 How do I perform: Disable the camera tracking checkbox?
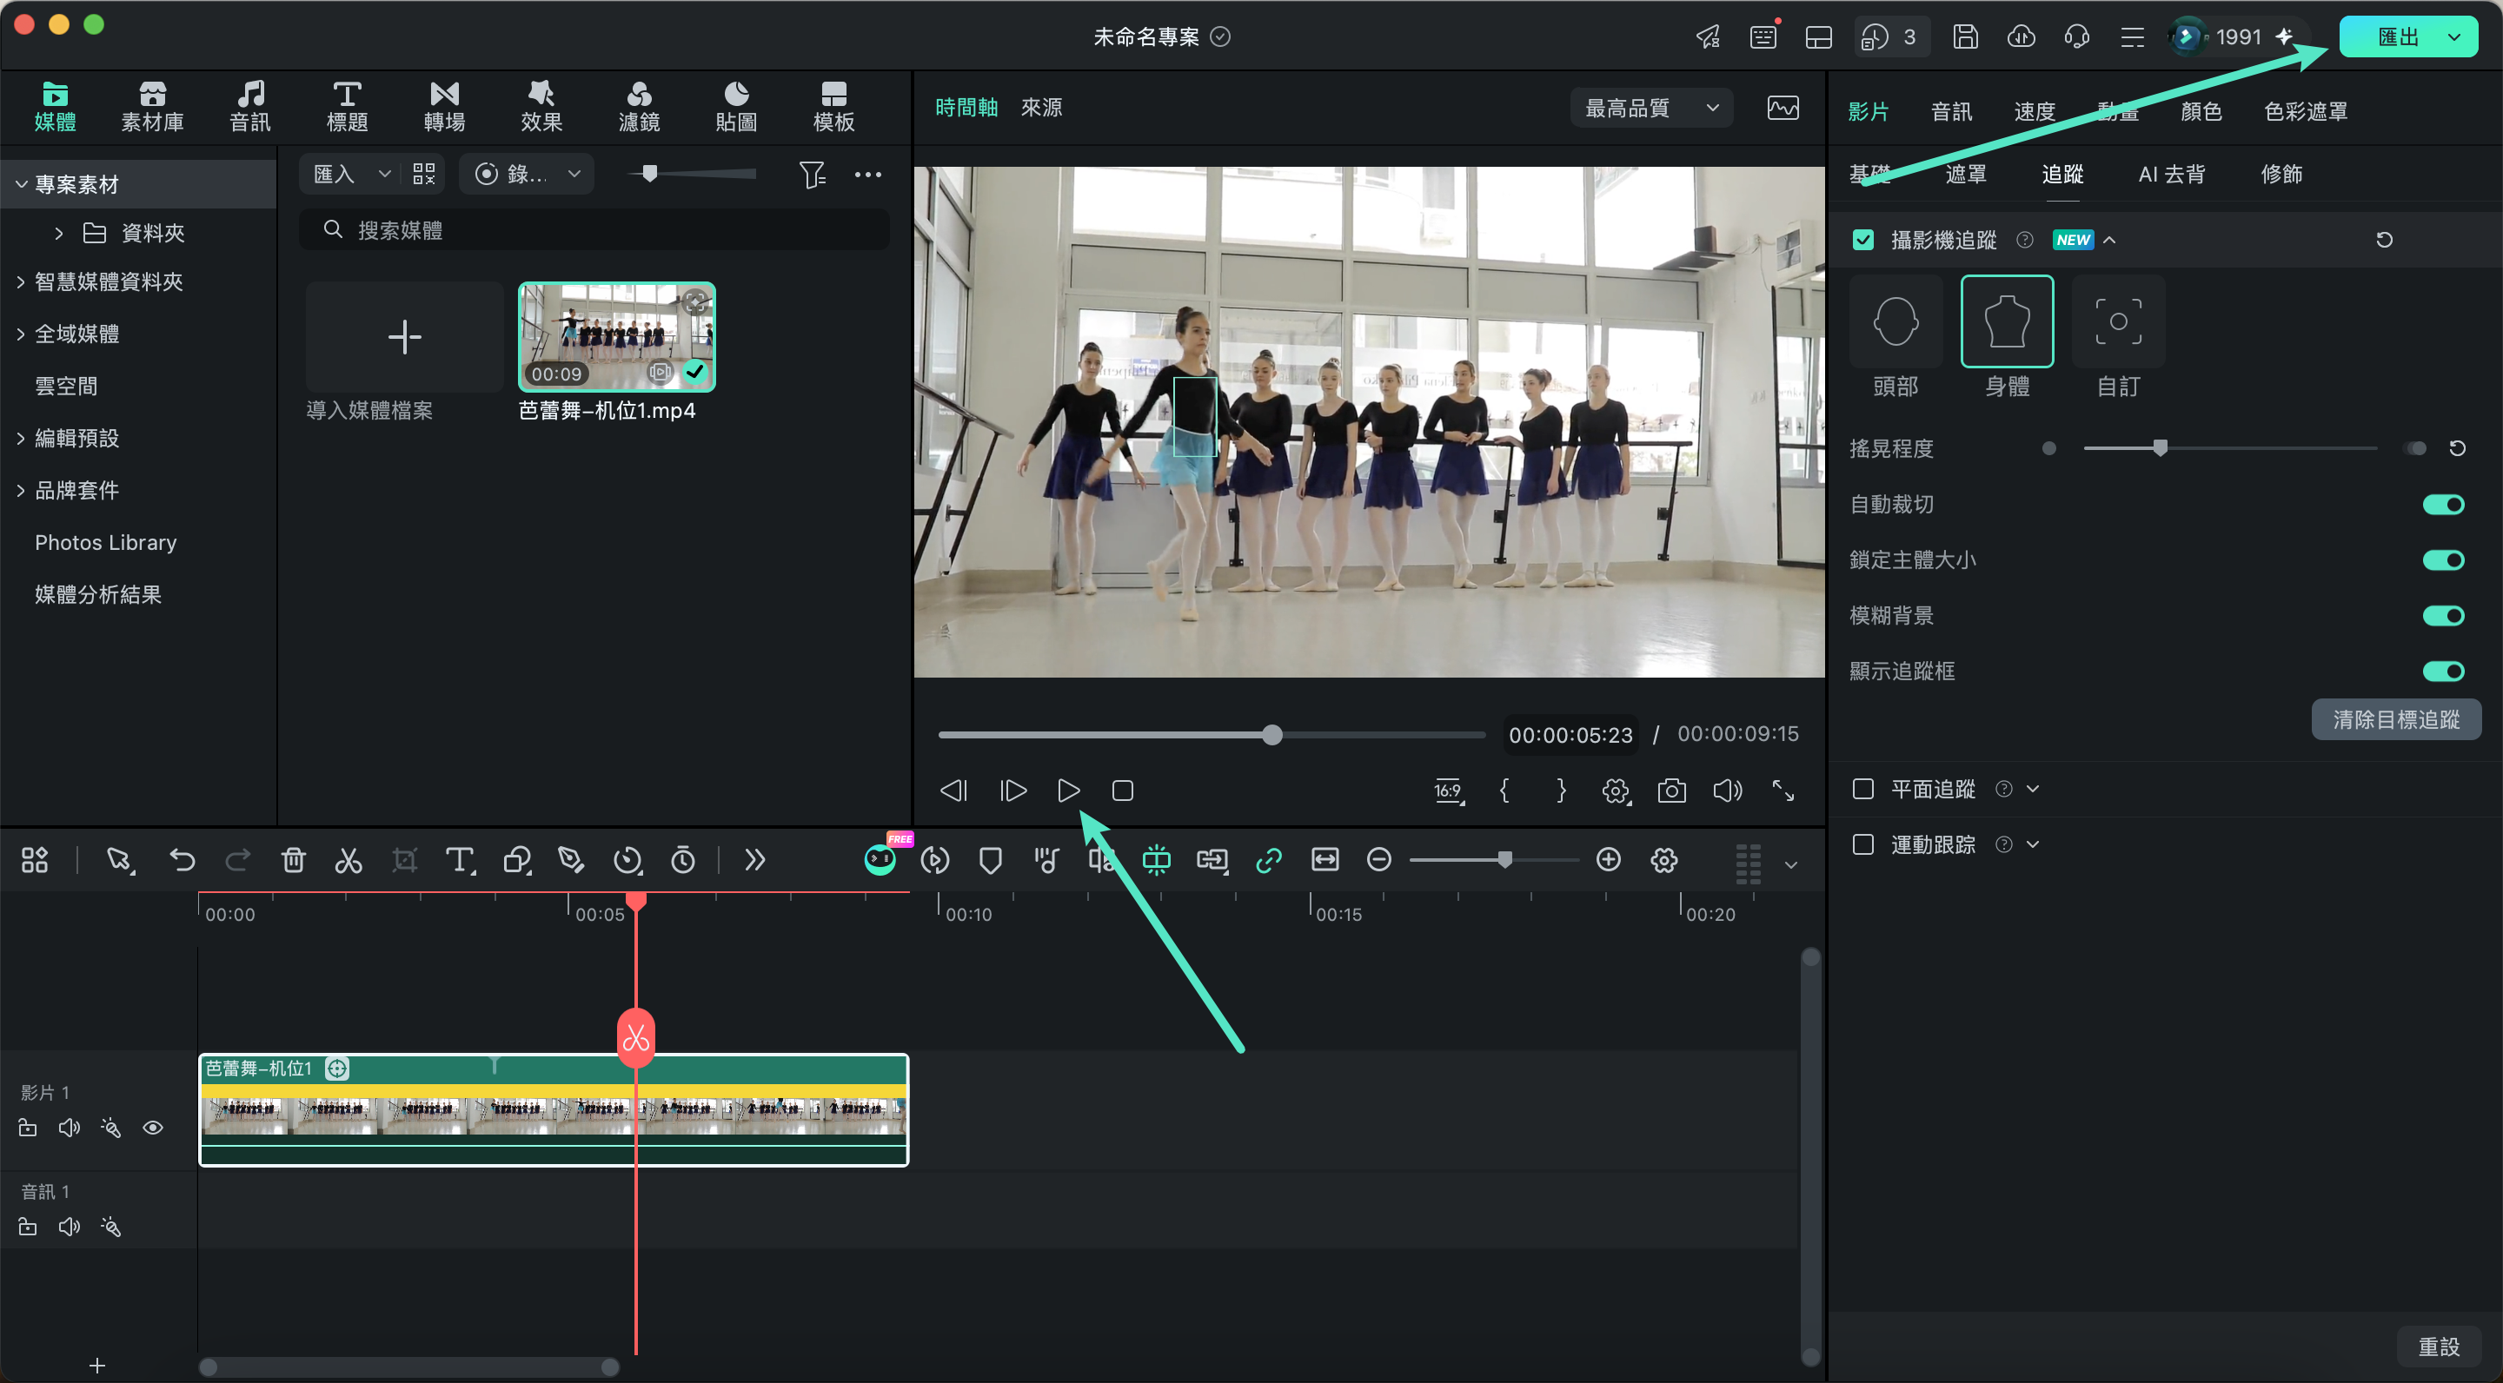point(1862,240)
